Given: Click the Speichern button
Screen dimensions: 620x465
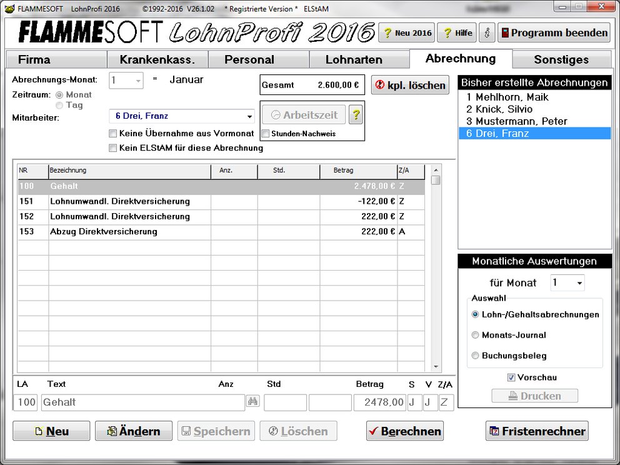Looking at the screenshot, I should 216,431.
